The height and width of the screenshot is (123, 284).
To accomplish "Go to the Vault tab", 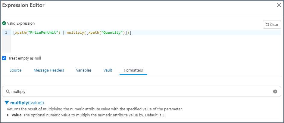I will pos(108,70).
